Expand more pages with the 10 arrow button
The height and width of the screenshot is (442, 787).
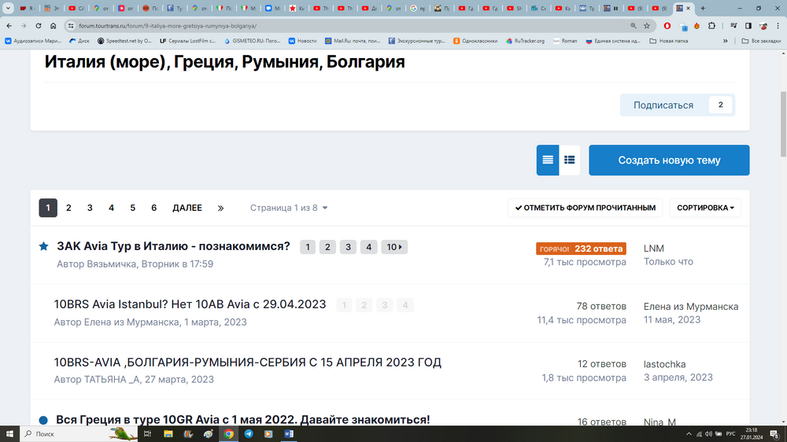pyautogui.click(x=394, y=247)
